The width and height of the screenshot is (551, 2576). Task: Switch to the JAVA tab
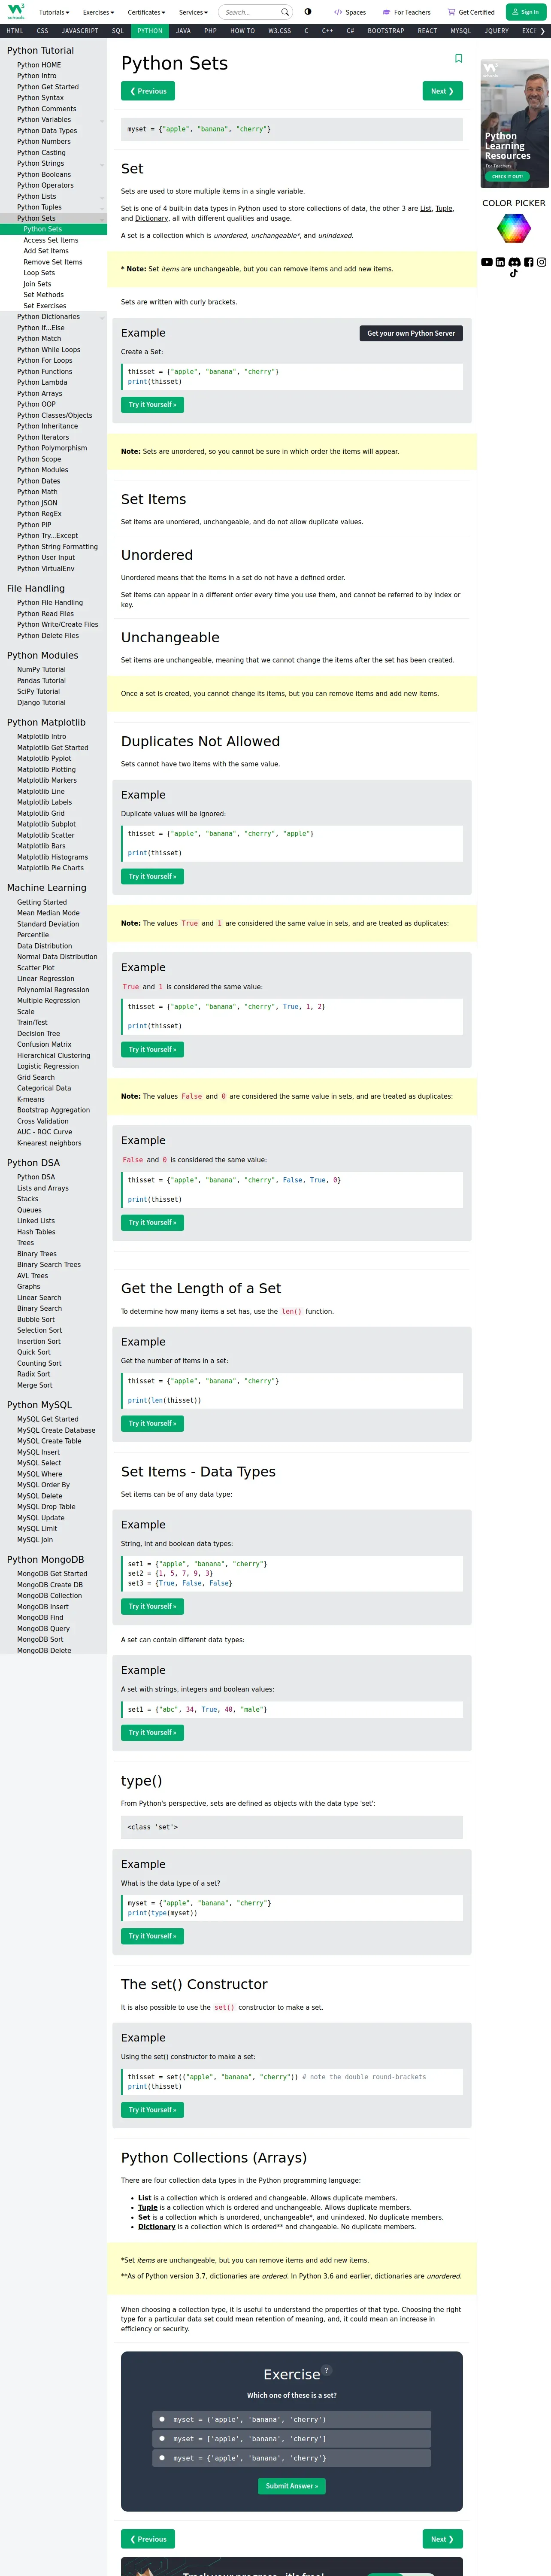(x=183, y=31)
